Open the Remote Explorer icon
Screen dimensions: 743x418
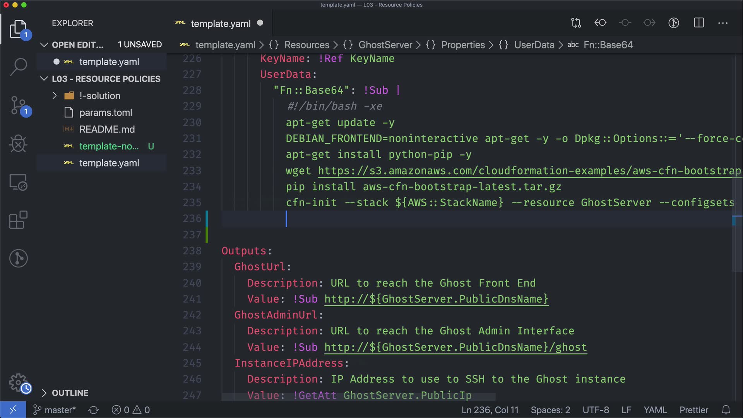(x=18, y=182)
